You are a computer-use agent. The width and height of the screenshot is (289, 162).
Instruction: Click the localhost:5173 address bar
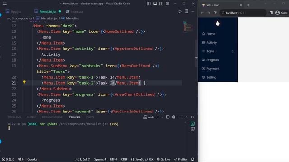[243, 13]
